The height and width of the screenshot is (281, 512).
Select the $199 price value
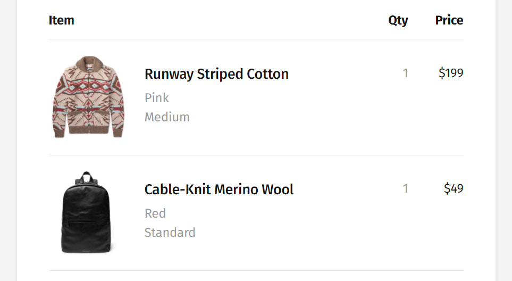[x=451, y=73]
